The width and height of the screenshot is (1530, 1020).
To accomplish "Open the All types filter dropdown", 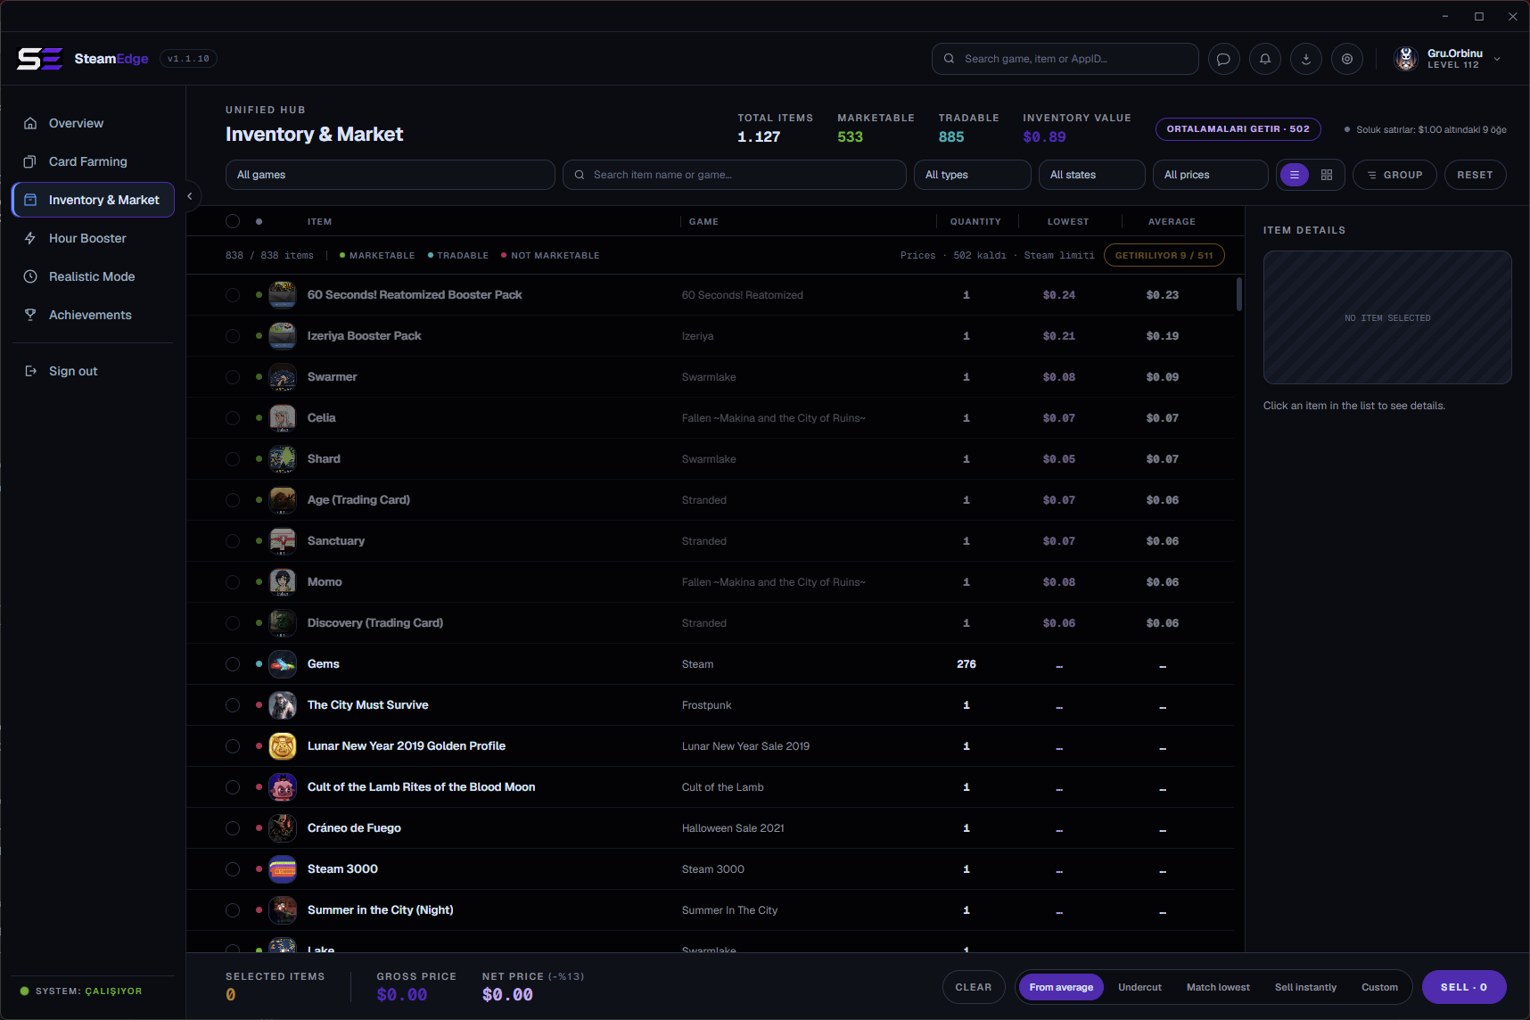I will coord(973,175).
